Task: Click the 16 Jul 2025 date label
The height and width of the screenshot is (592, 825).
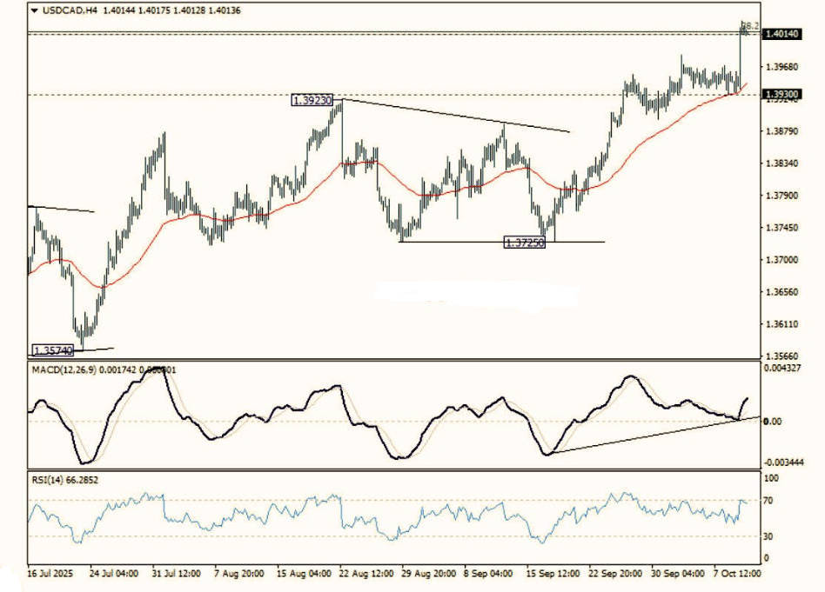Action: point(50,575)
